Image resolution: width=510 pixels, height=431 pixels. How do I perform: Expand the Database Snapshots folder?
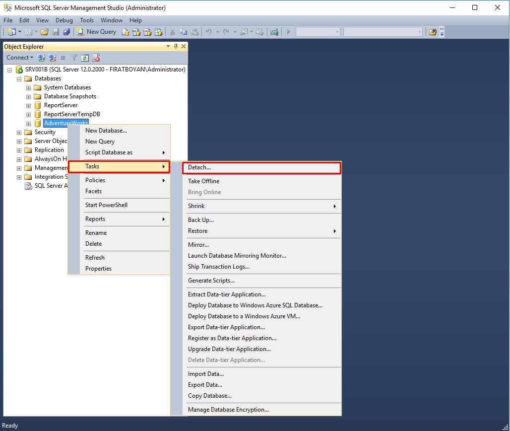pos(29,97)
